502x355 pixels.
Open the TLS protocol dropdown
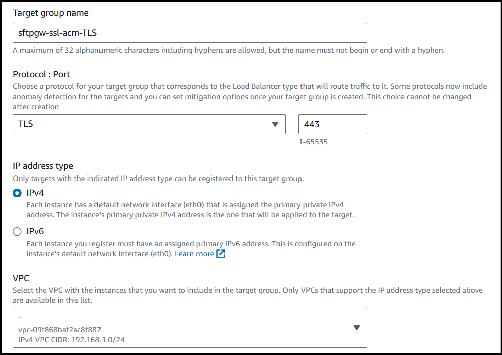(149, 124)
